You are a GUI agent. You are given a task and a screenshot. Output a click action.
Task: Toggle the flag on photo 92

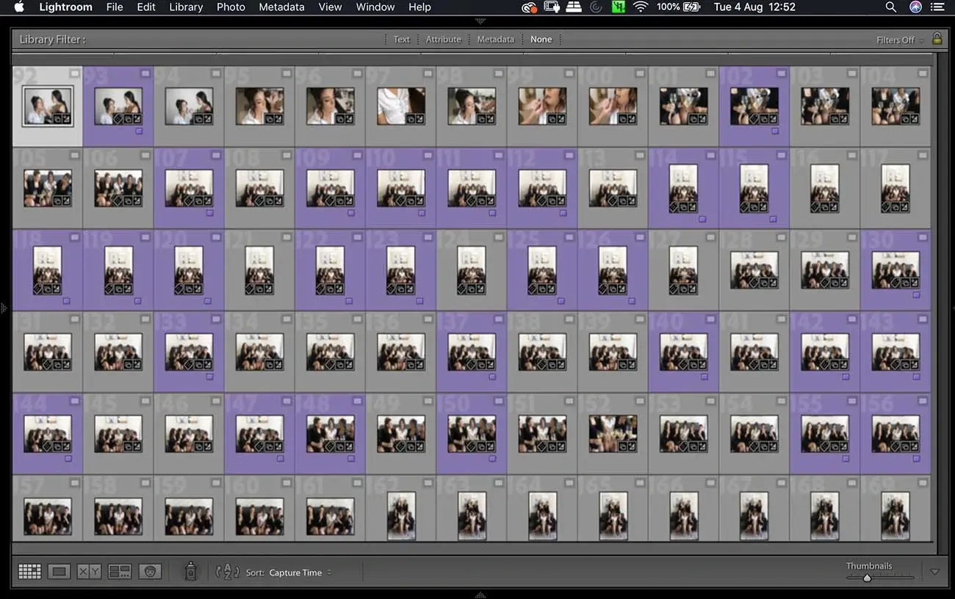click(x=75, y=73)
